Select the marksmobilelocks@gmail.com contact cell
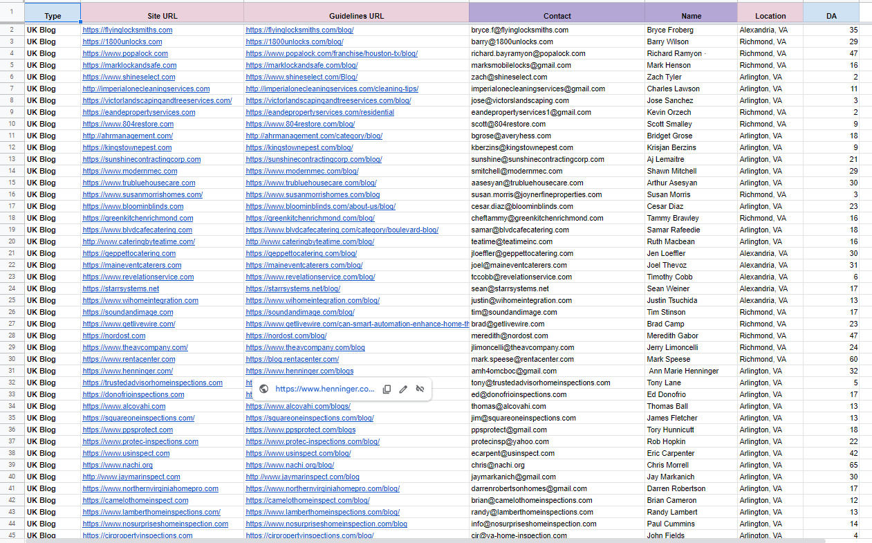 click(557, 65)
